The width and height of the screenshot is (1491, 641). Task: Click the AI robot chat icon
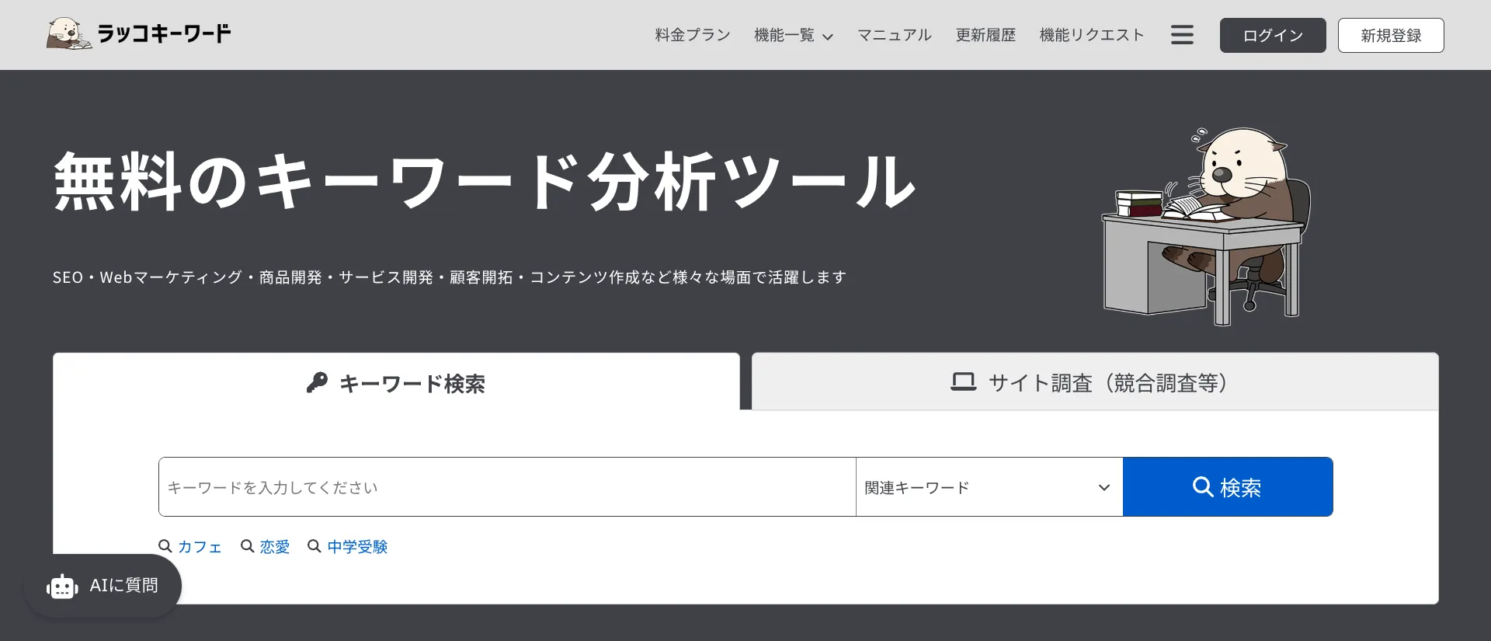coord(62,587)
